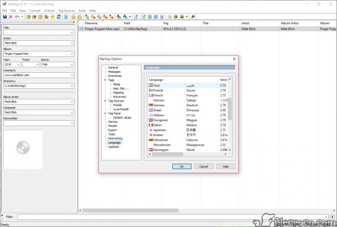Click the red X Remove tag icon
This screenshot has width=337, height=227.
[11, 17]
